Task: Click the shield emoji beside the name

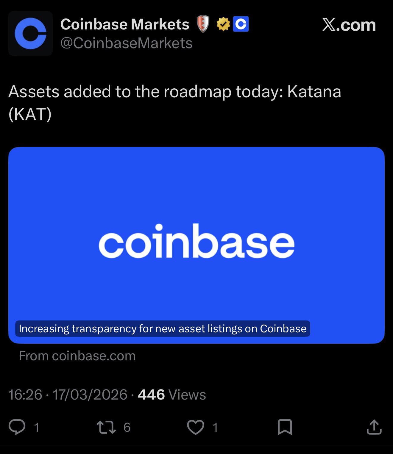Action: coord(203,24)
